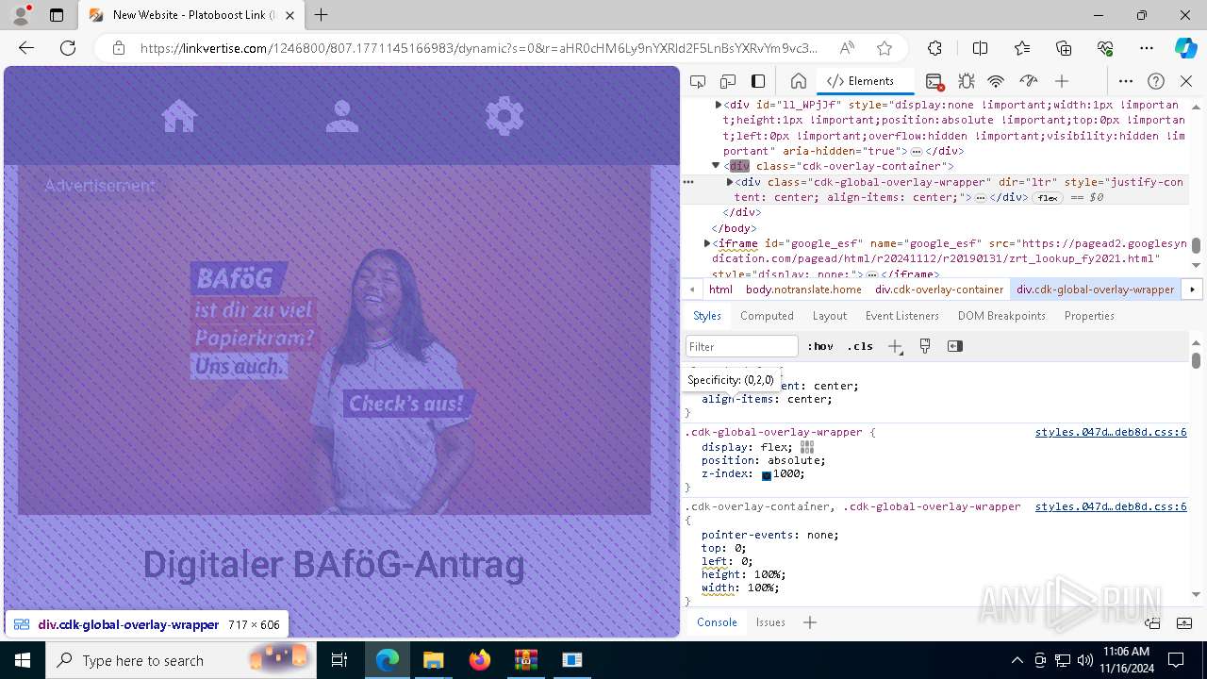Open DevTools help question mark
This screenshot has height=679, width=1207.
click(x=1156, y=81)
